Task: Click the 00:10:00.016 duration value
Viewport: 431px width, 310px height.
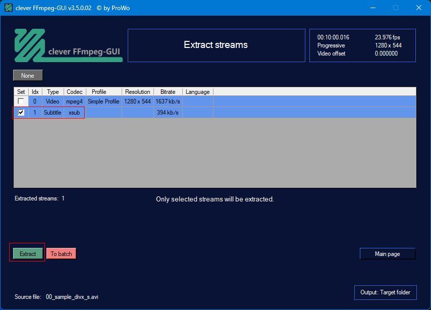Action: click(x=333, y=37)
